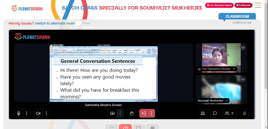
Task: Open the palette icon below the video
Action: [152, 127]
